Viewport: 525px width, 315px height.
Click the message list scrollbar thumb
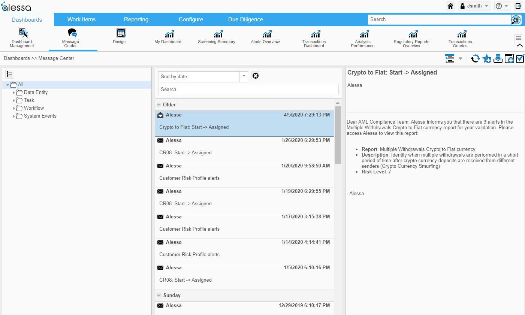(338, 135)
